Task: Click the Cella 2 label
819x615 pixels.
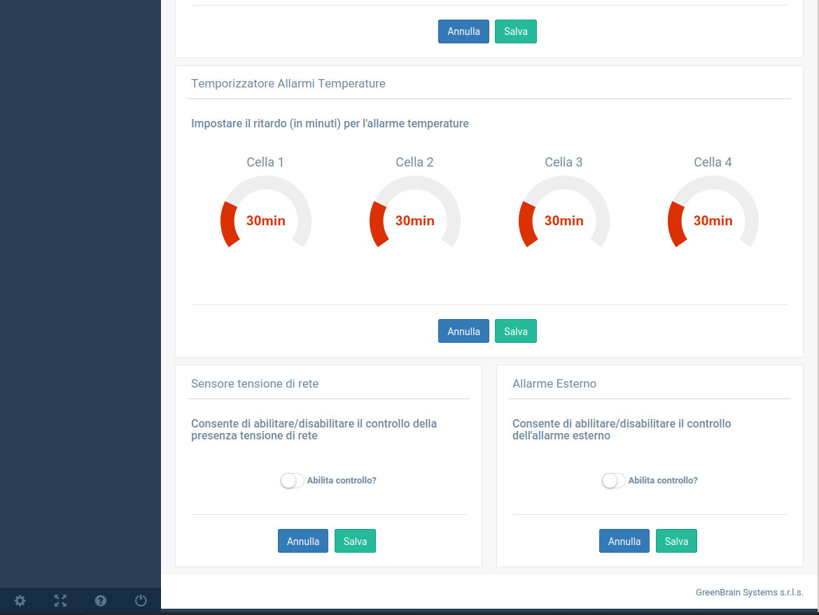Action: point(414,162)
